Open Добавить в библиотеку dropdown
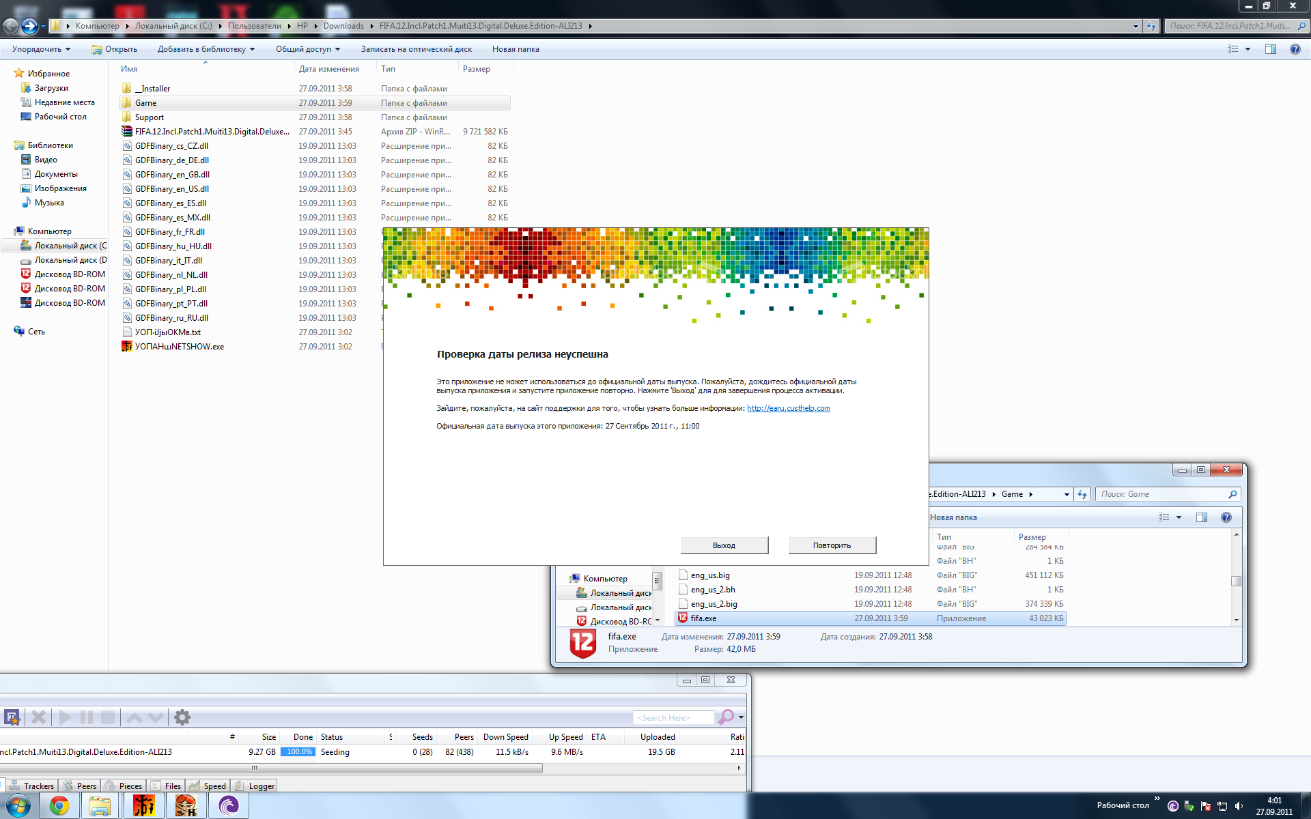This screenshot has width=1311, height=819. coord(206,49)
